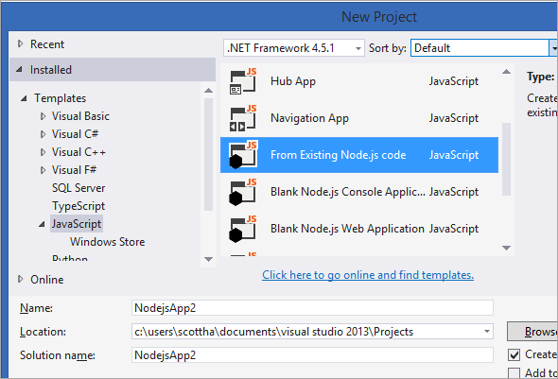Click the Blank Node.js Console Application icon

click(x=243, y=192)
